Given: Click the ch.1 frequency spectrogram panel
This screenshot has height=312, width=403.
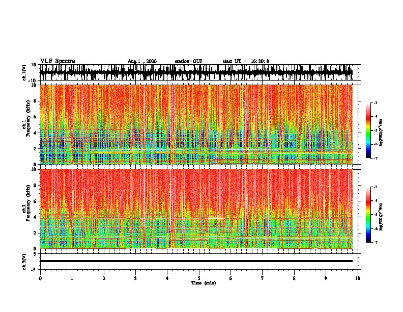Looking at the screenshot, I should [x=196, y=124].
